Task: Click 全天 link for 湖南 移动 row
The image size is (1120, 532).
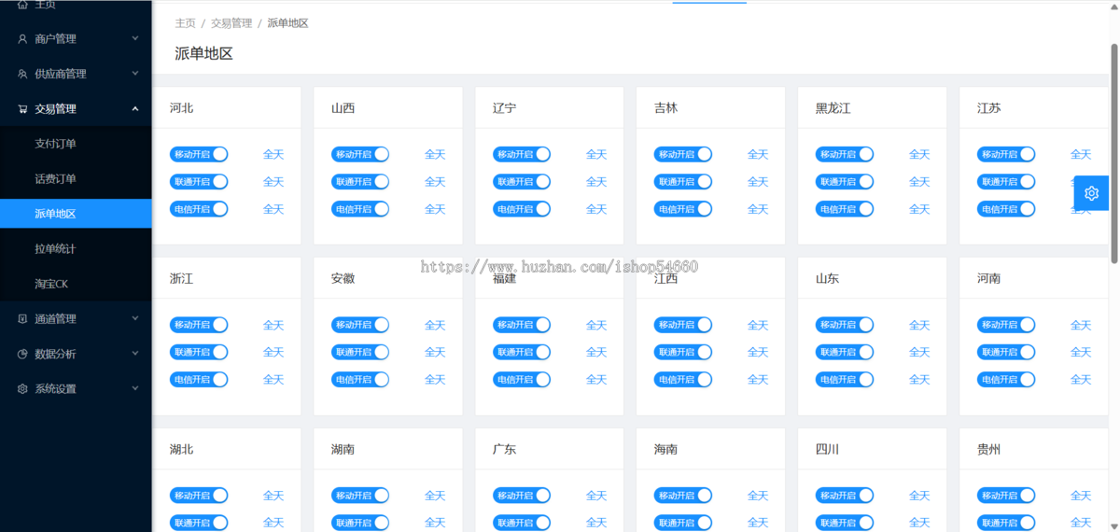Action: [435, 496]
